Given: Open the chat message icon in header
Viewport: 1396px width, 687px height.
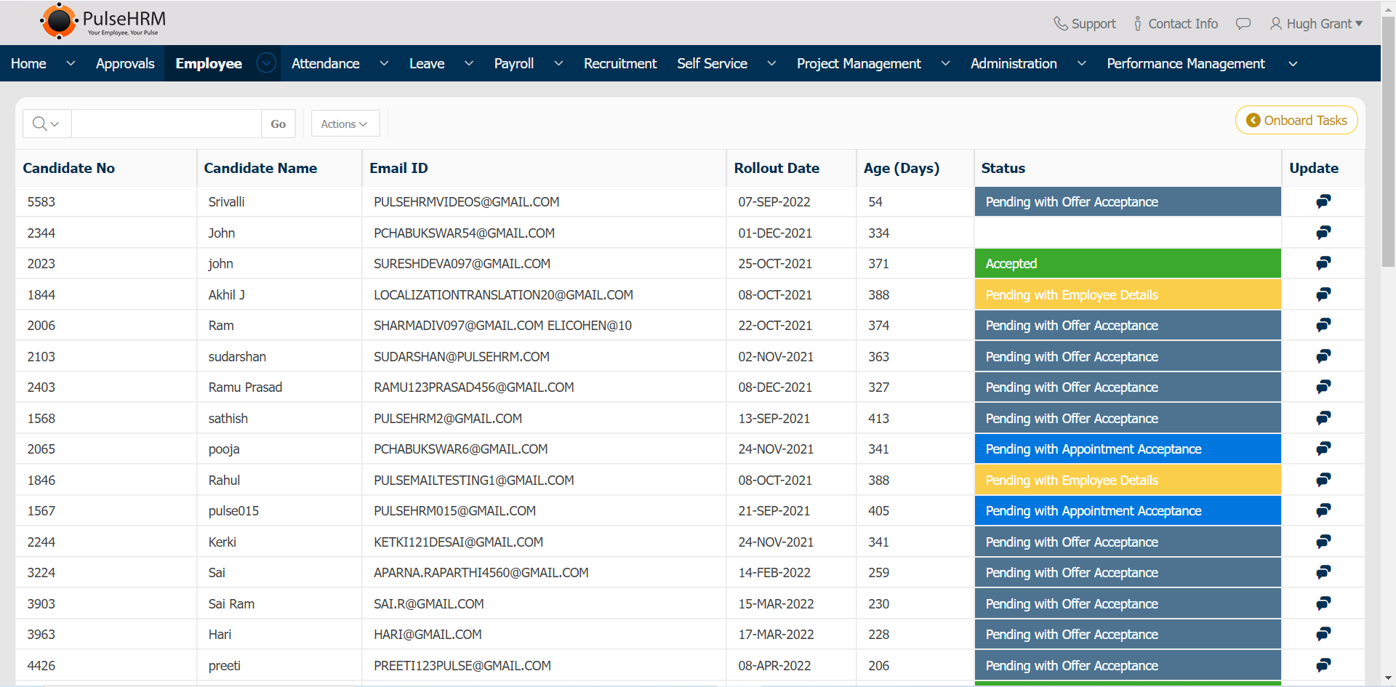Looking at the screenshot, I should [x=1243, y=24].
